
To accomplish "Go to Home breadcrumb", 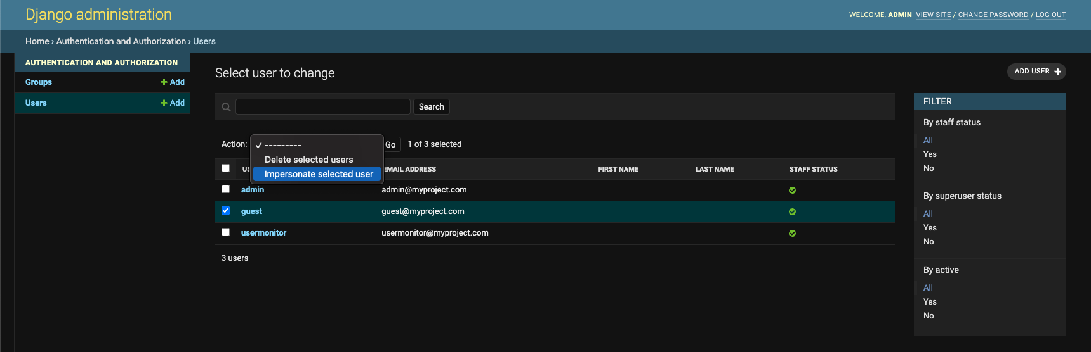I will point(37,41).
